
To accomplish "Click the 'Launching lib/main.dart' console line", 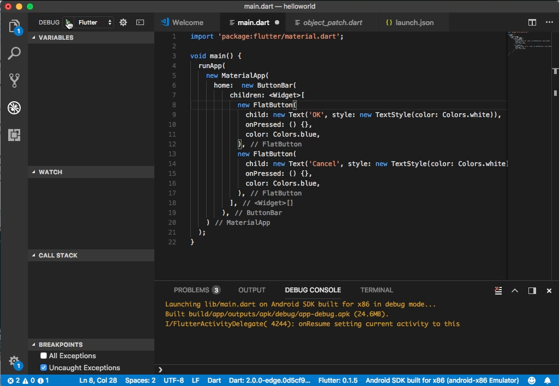I will click(300, 304).
